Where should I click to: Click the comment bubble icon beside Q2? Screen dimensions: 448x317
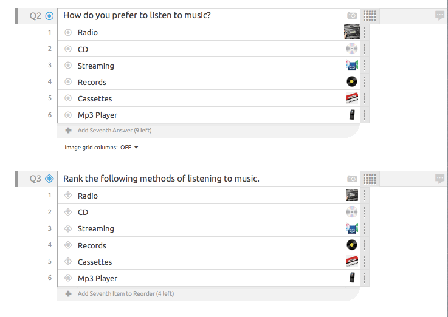[439, 15]
